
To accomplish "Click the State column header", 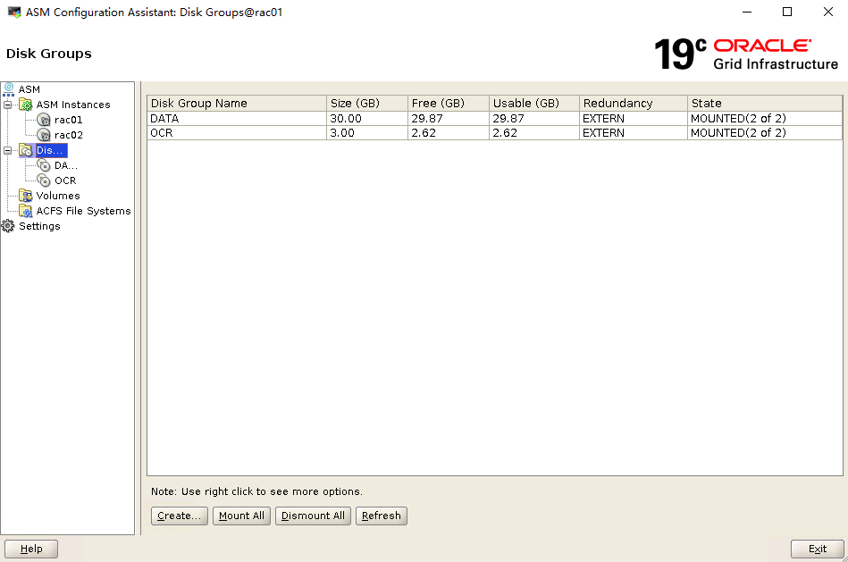I will (765, 104).
